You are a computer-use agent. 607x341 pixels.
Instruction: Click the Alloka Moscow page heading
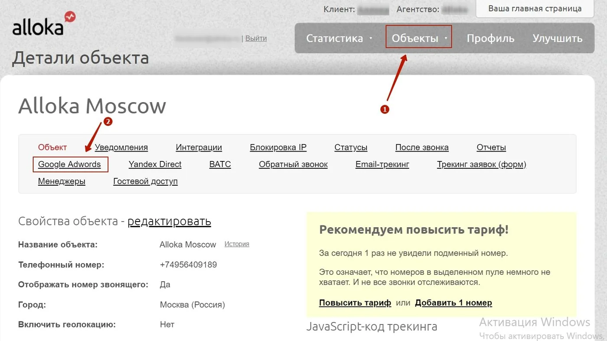[x=92, y=106]
